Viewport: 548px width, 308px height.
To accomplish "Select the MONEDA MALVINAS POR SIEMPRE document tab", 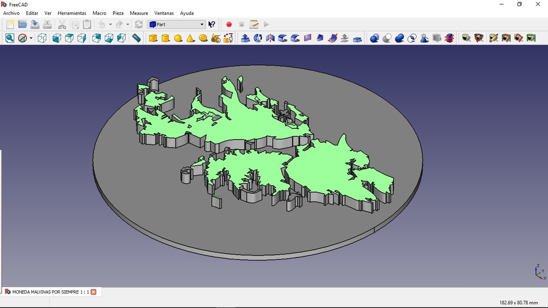I will 46,292.
